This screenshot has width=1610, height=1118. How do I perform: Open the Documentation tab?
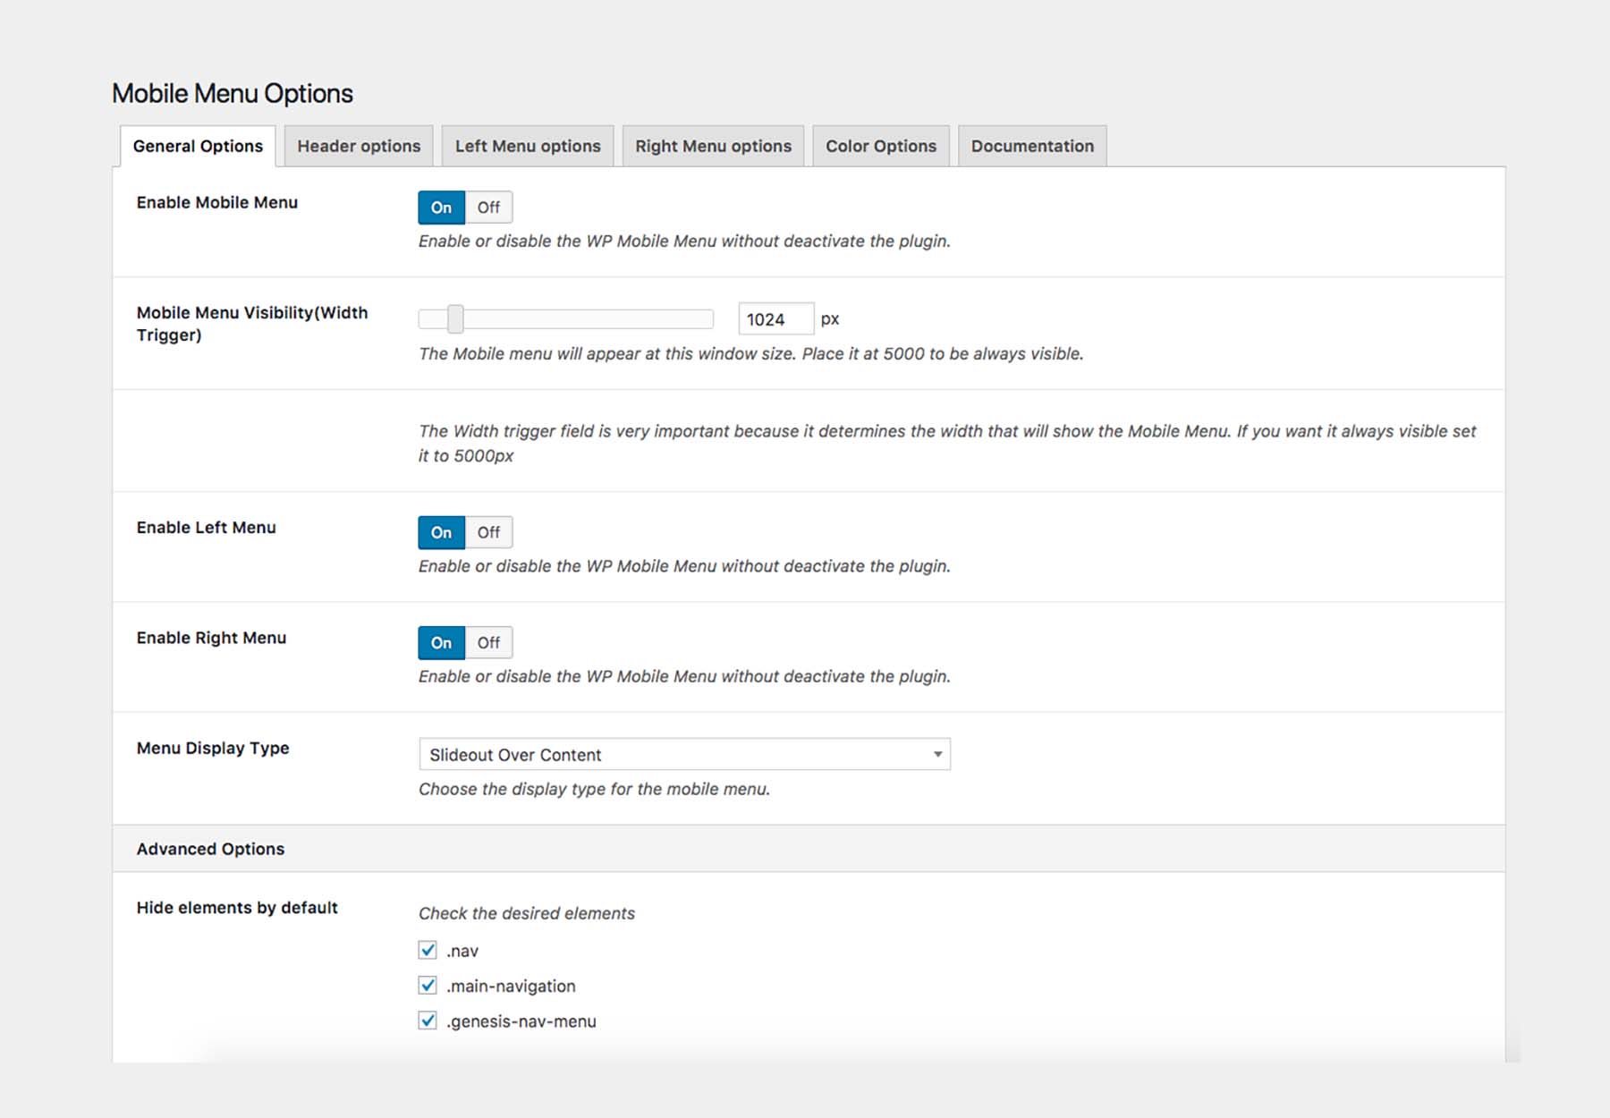tap(1032, 146)
